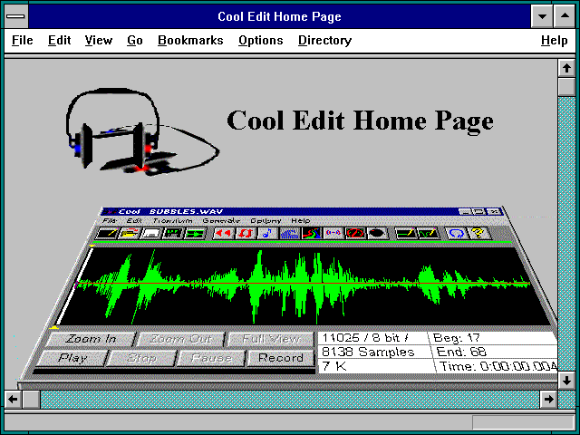
Task: Click the yellow question-mark Help icon
Action: [478, 233]
